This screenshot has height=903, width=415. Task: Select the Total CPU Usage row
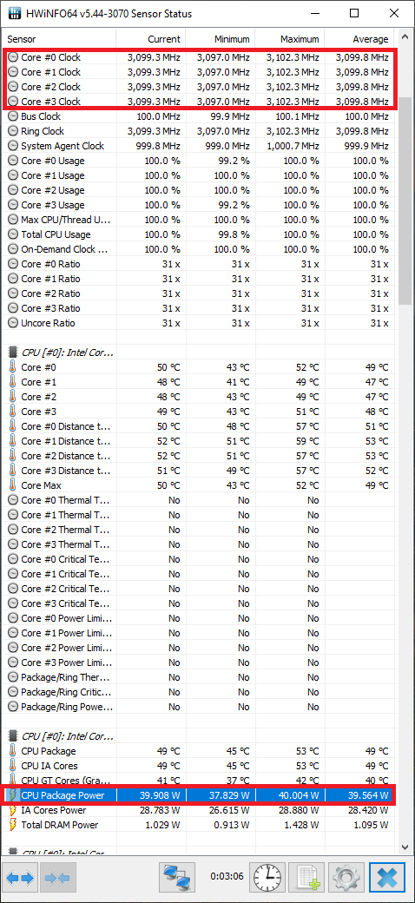point(199,234)
